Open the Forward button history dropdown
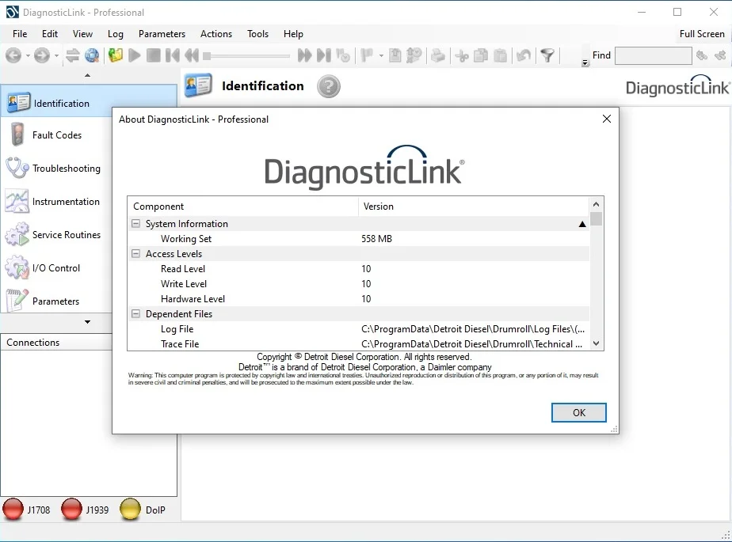The height and width of the screenshot is (542, 732). 56,56
